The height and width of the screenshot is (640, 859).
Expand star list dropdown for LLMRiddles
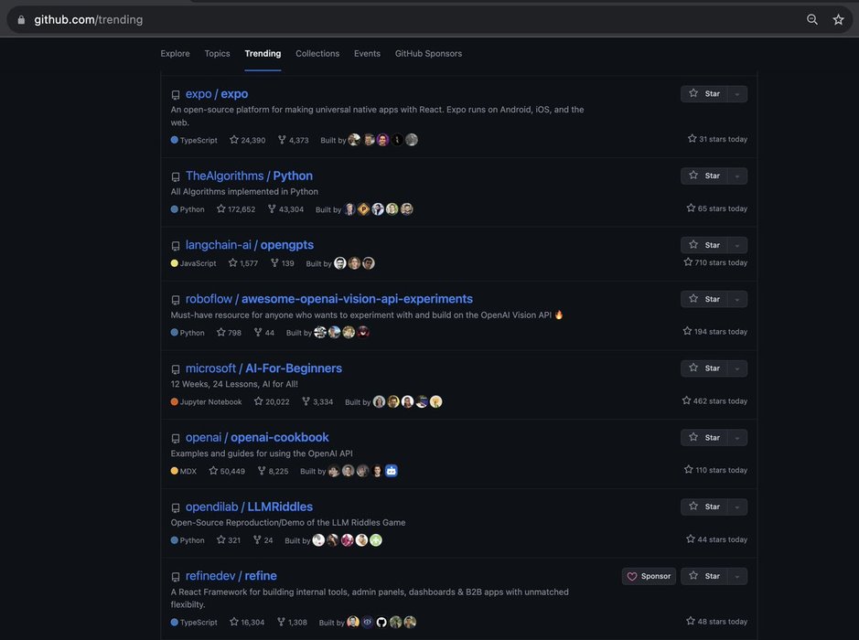tap(737, 507)
